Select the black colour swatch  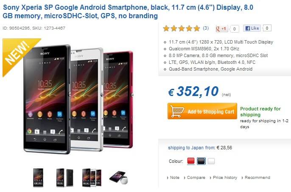pyautogui.click(x=201, y=161)
